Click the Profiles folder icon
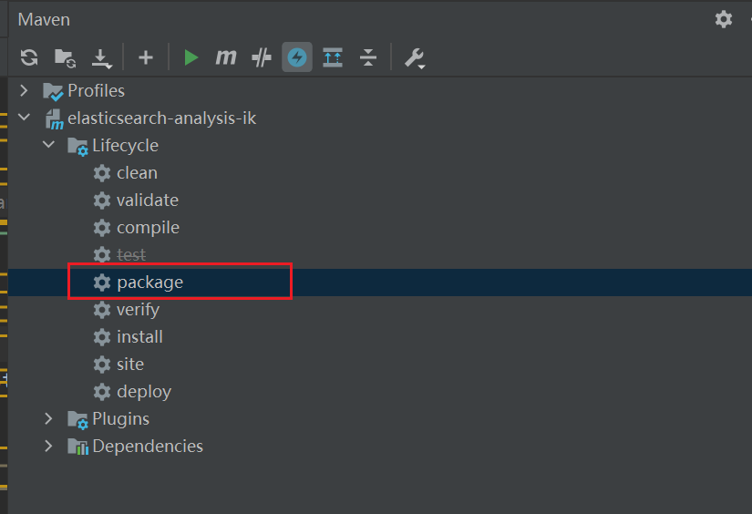 [53, 91]
